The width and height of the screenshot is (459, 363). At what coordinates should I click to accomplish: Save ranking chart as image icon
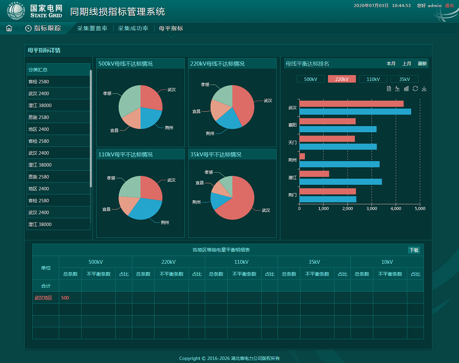coord(424,89)
